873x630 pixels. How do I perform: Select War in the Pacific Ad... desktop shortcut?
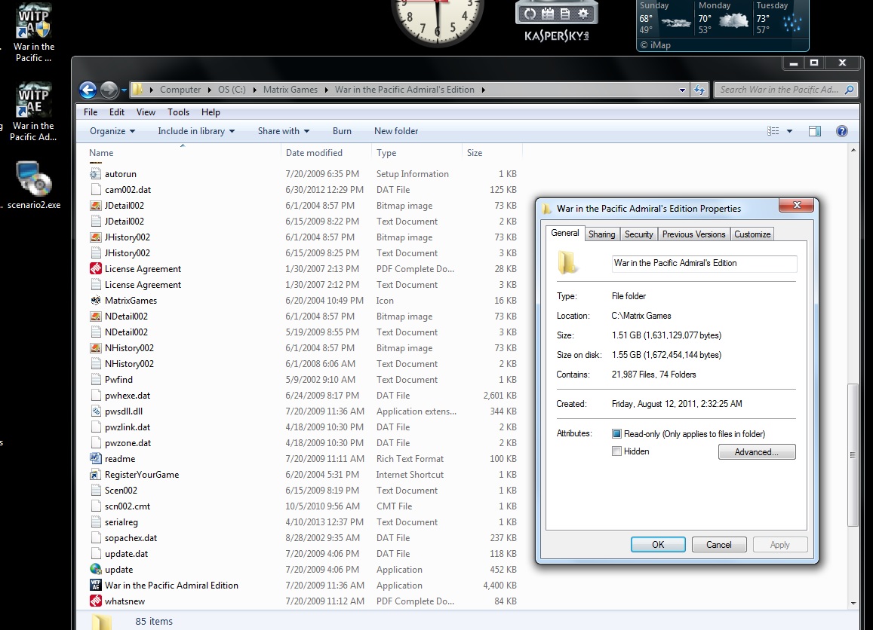pyautogui.click(x=33, y=112)
